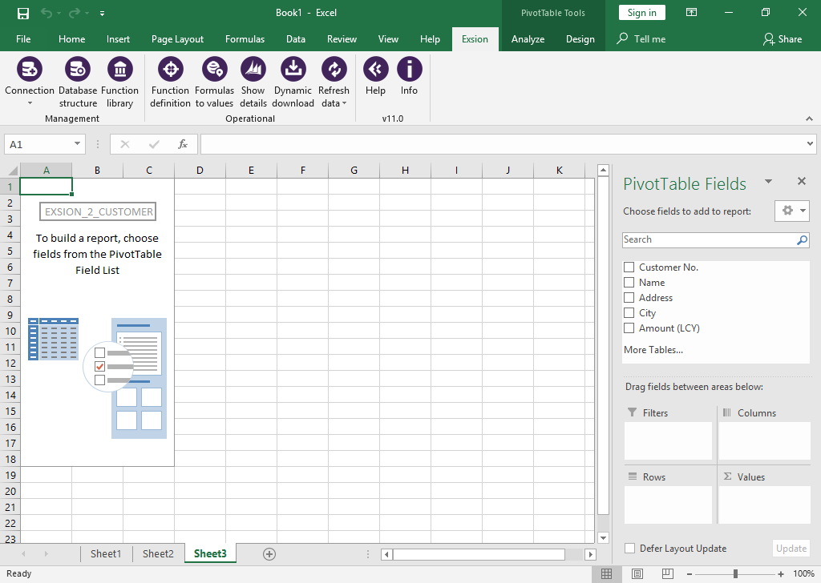Open the Function library
The width and height of the screenshot is (821, 583).
[120, 69]
